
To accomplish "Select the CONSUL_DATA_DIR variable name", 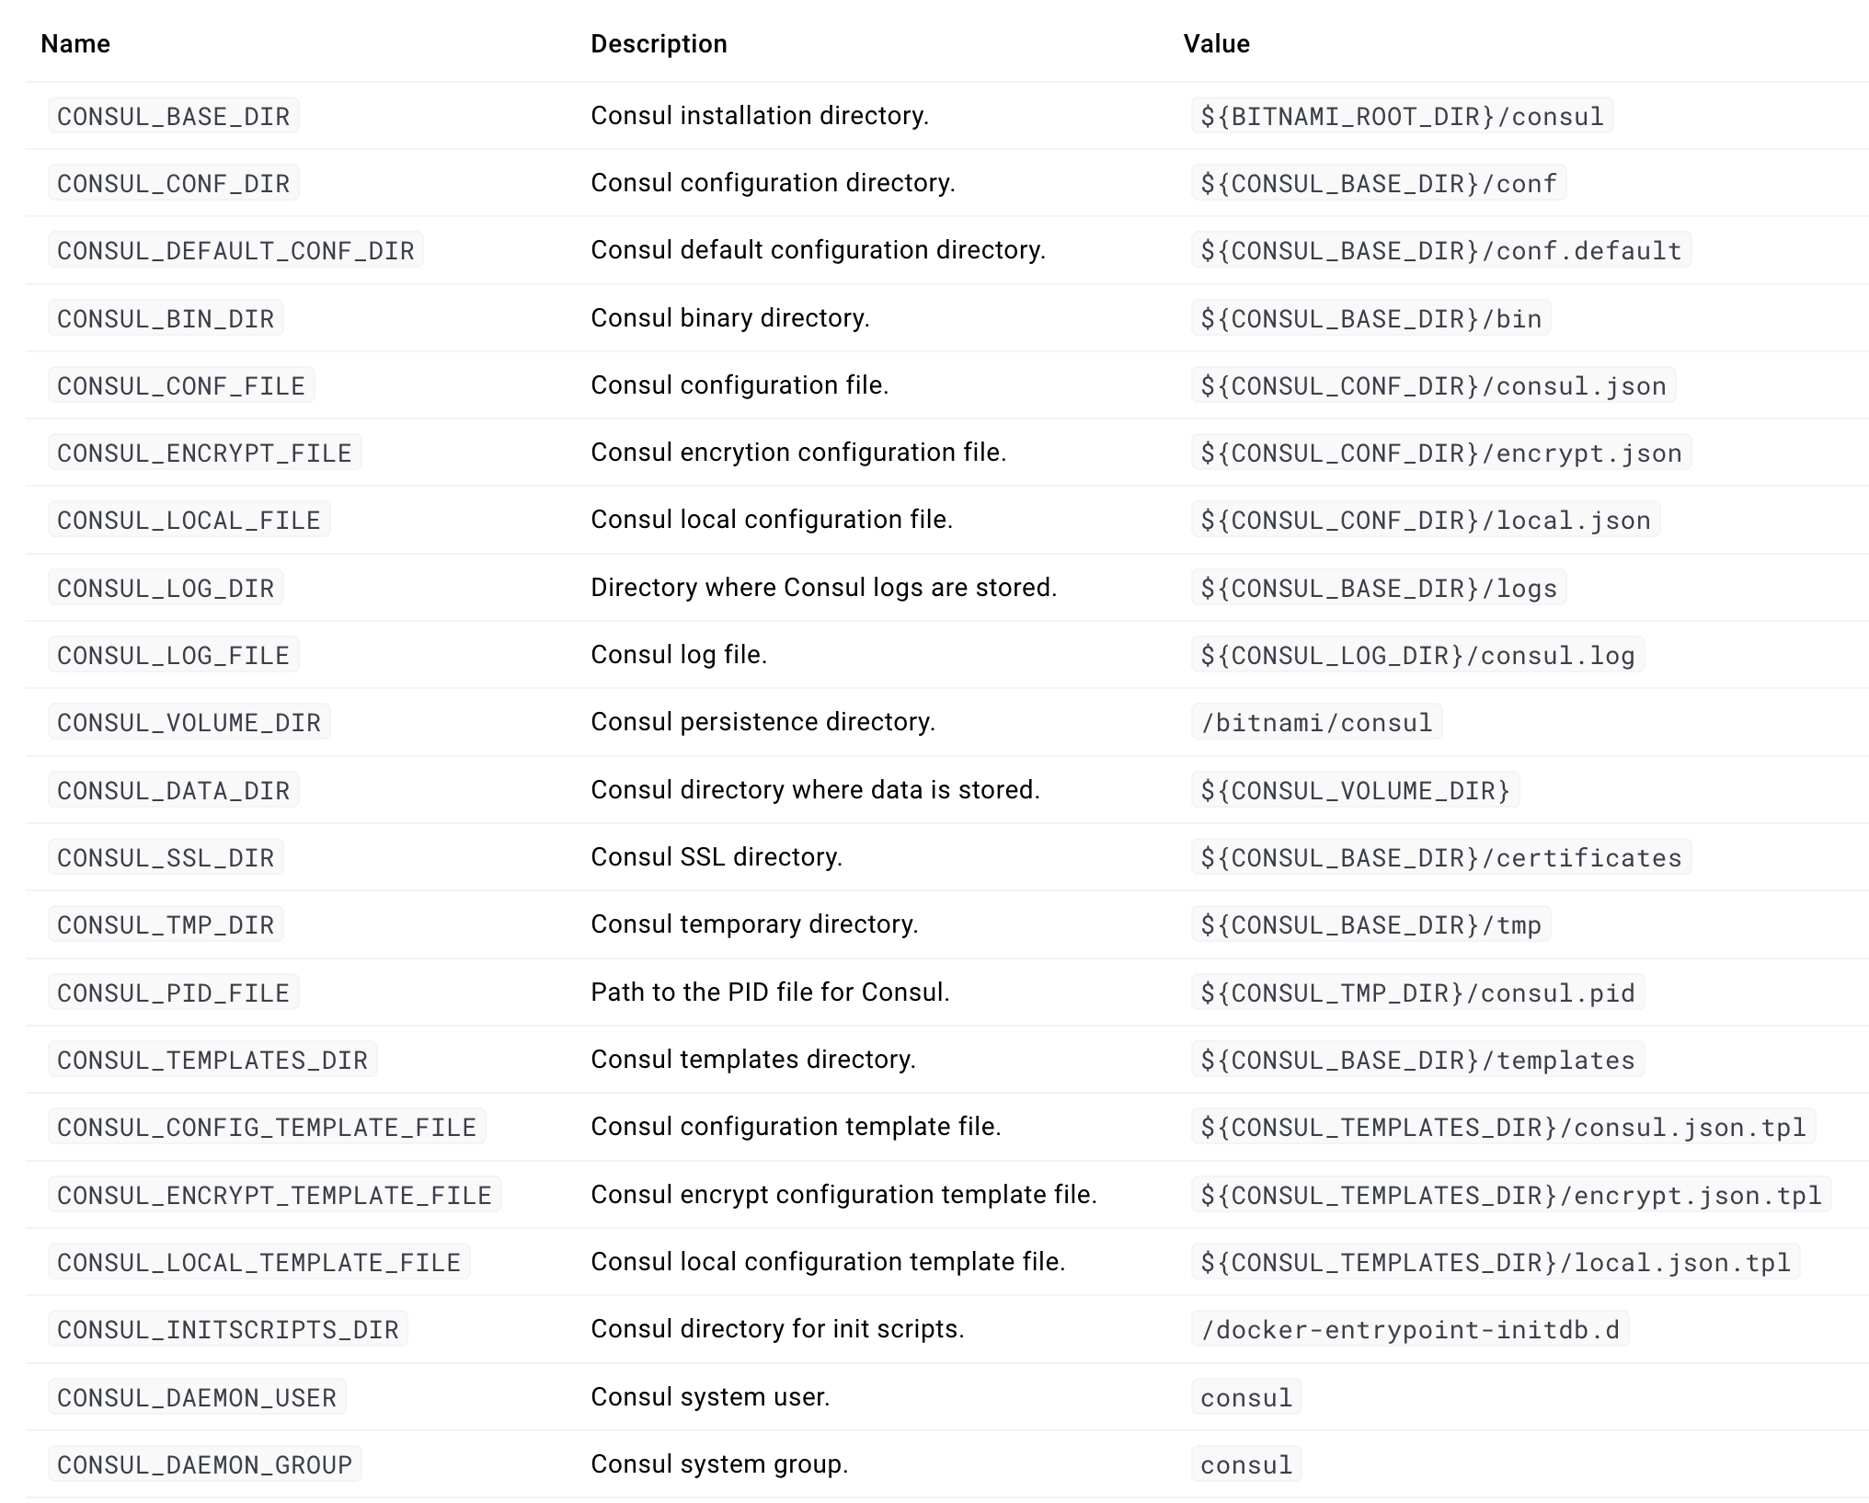I will click(x=173, y=790).
